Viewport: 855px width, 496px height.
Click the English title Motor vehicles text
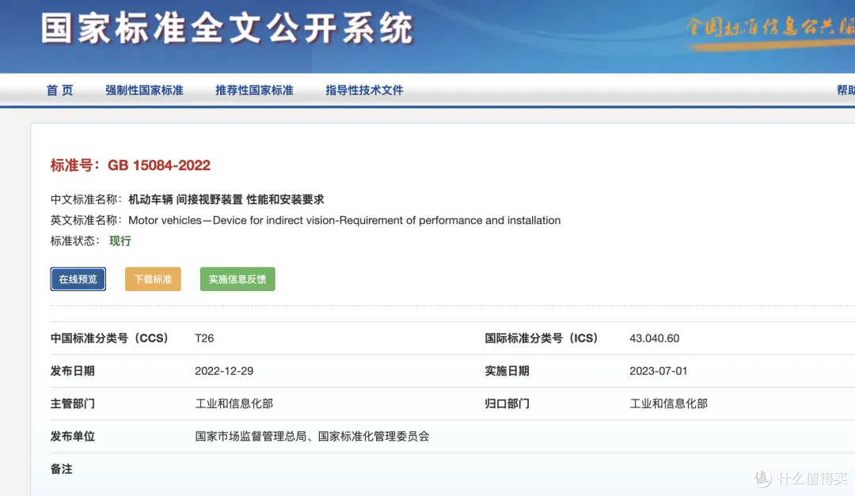pyautogui.click(x=344, y=220)
